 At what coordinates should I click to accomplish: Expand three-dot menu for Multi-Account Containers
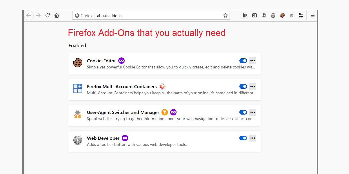tap(253, 86)
